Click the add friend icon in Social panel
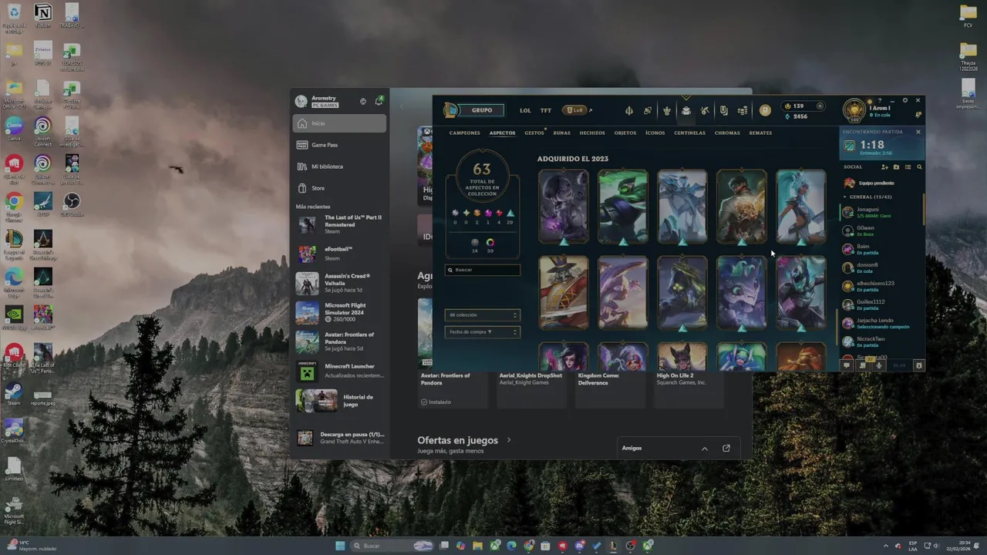Viewport: 987px width, 555px height. coord(884,167)
